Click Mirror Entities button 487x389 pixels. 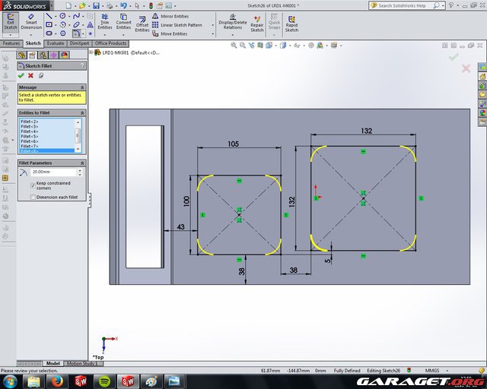174,16
